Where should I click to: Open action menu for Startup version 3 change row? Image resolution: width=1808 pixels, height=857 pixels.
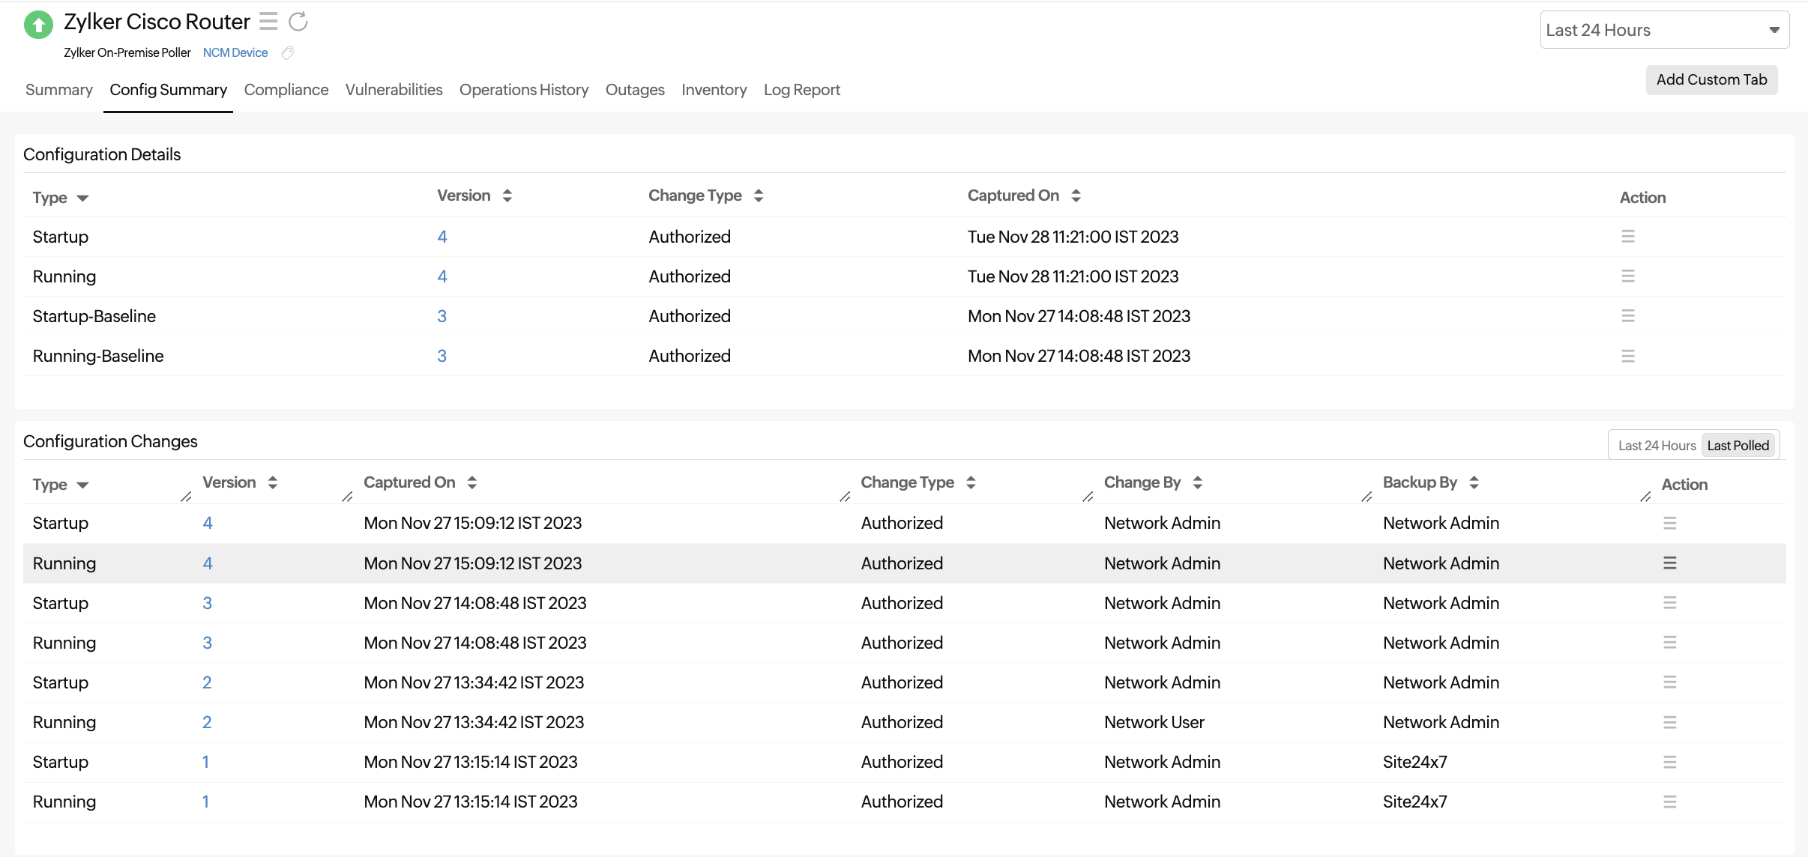1670,603
